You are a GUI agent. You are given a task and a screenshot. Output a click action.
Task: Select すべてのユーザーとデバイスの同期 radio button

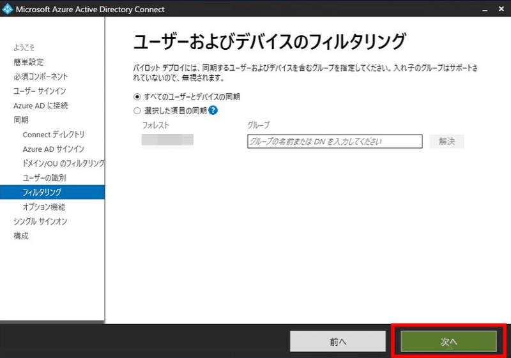point(137,97)
